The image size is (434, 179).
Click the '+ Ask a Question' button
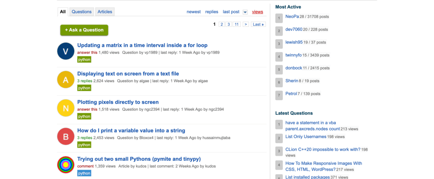coord(84,30)
